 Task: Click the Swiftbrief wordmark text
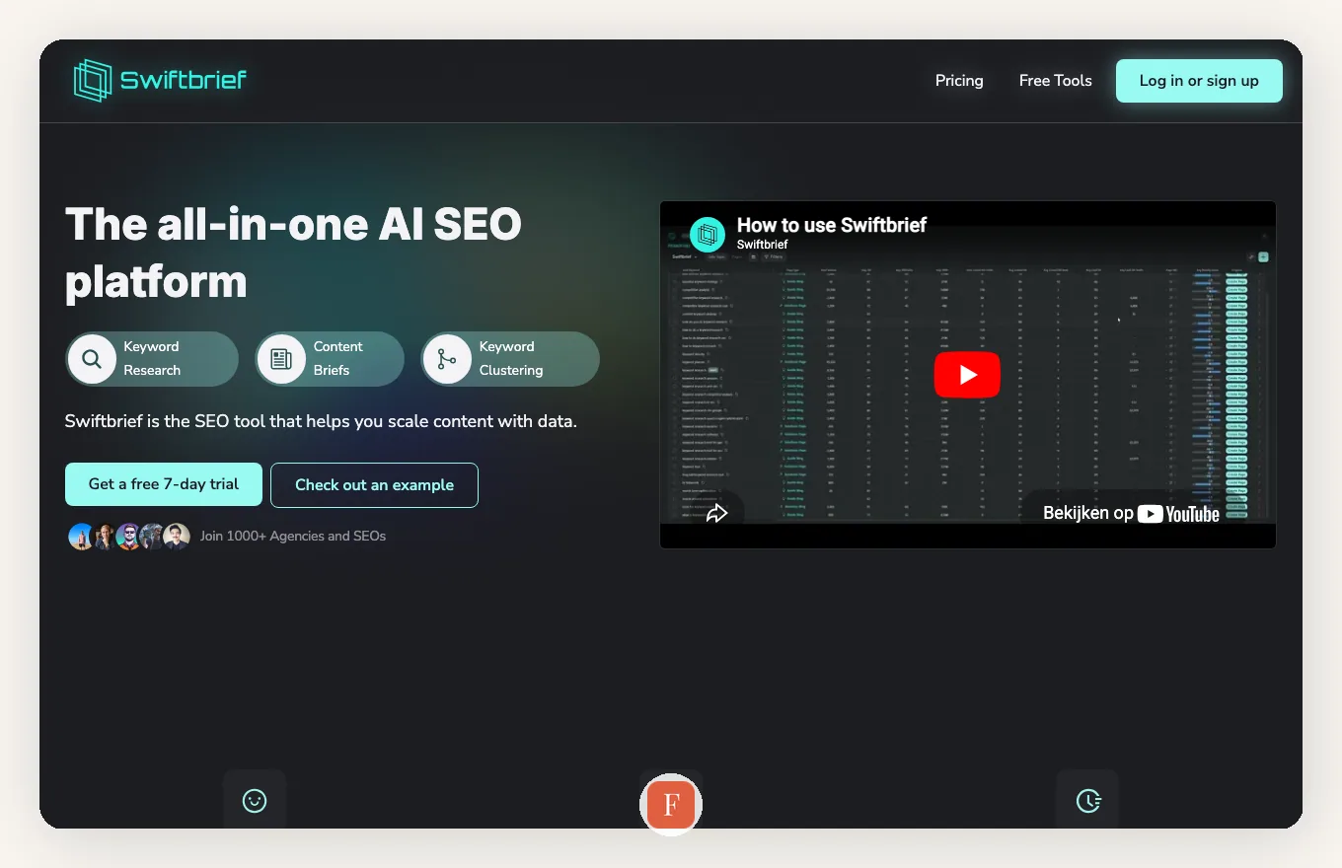[x=184, y=80]
